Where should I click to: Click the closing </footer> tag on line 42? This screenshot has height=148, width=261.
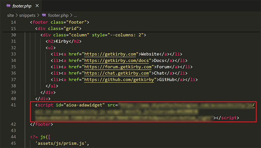click(42, 124)
